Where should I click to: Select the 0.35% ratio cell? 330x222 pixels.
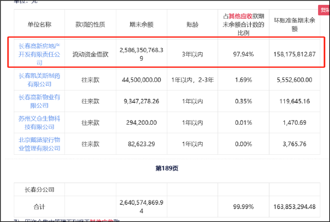tap(244, 101)
